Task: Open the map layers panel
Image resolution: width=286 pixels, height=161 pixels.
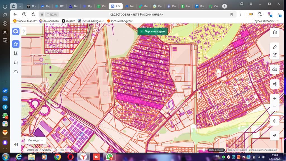Action: (275, 32)
